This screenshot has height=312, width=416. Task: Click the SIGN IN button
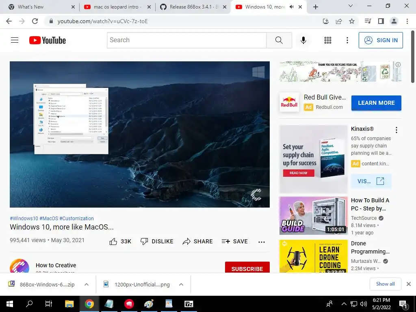pyautogui.click(x=381, y=40)
